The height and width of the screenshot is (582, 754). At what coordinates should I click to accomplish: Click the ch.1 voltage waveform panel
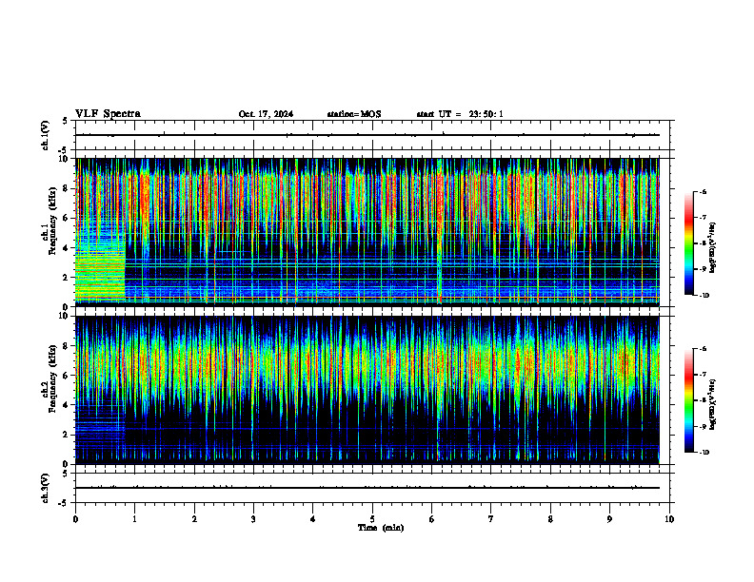tap(372, 135)
